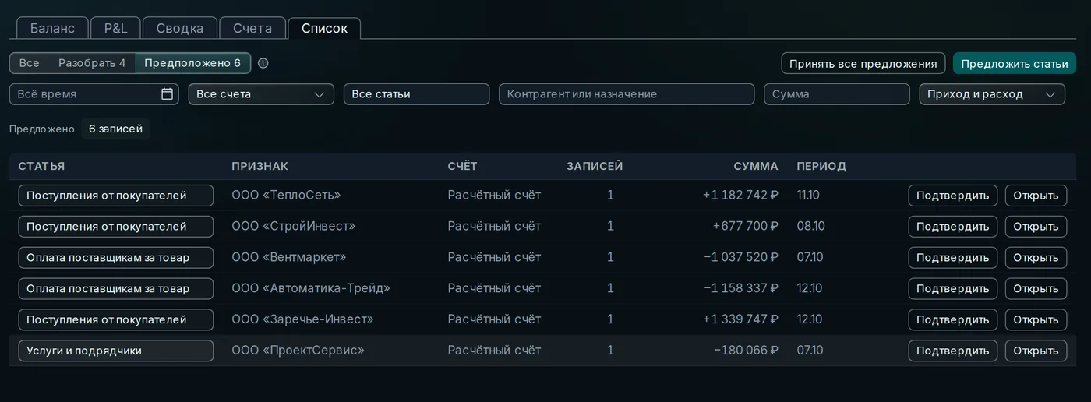Image resolution: width=1091 pixels, height=402 pixels.
Task: Open the Счета tab
Action: pos(252,28)
